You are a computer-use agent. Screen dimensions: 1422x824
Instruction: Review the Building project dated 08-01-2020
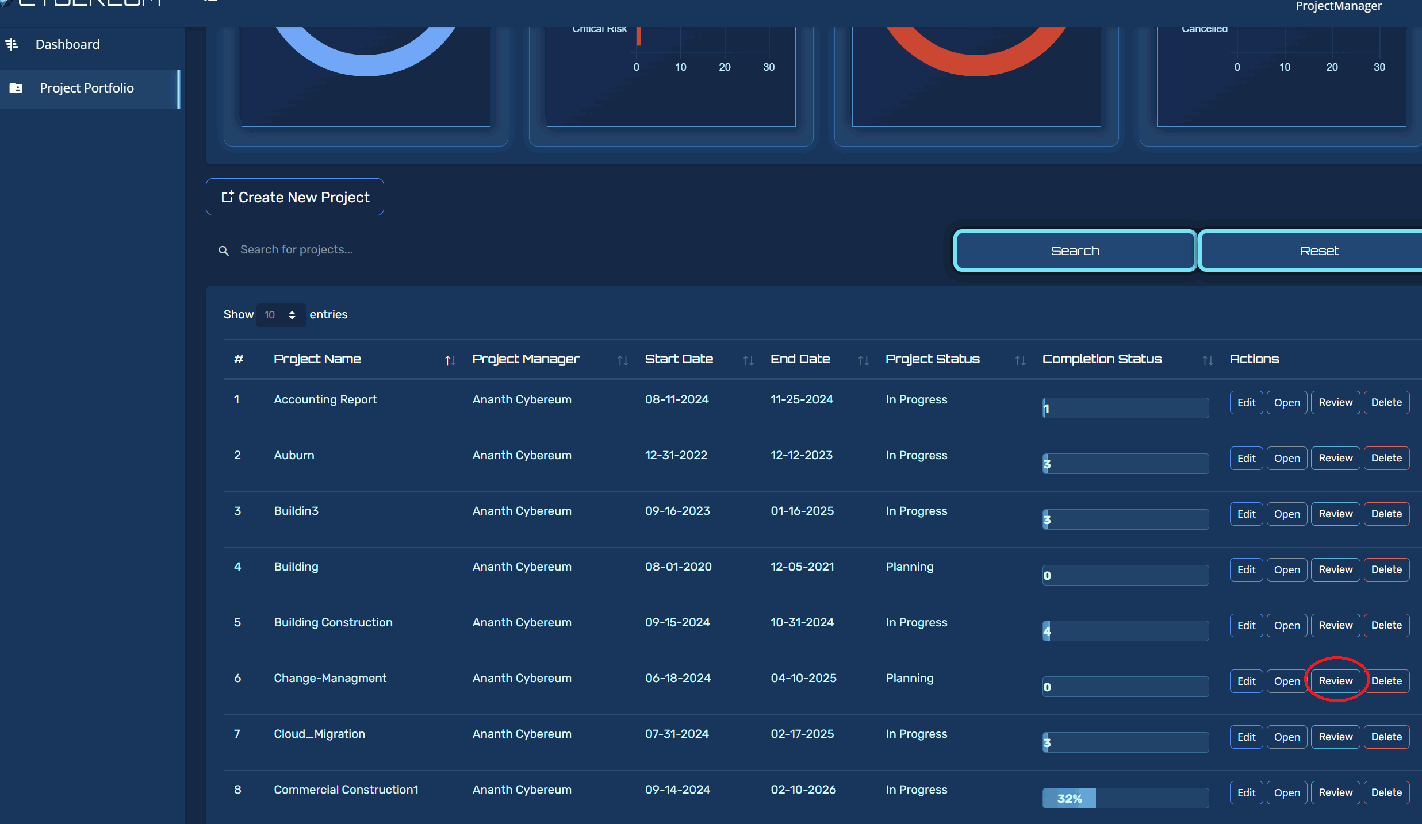(x=1335, y=569)
